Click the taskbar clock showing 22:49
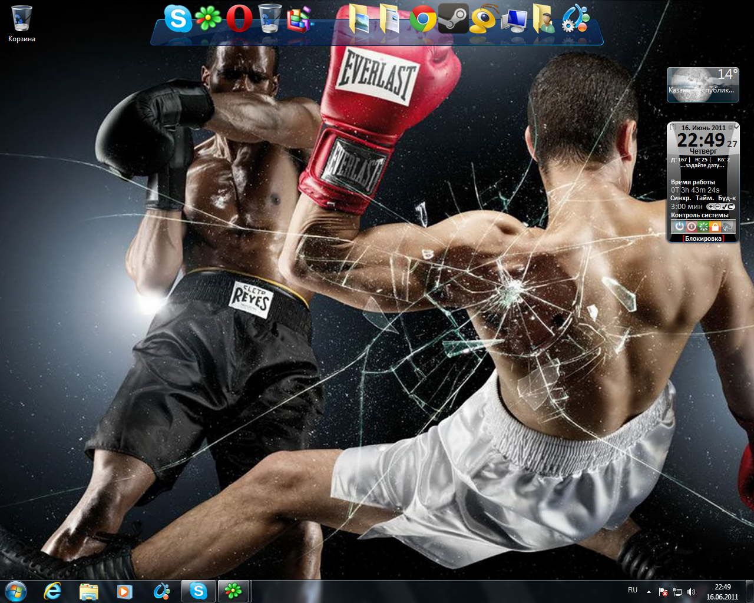754x603 pixels. pos(722,591)
